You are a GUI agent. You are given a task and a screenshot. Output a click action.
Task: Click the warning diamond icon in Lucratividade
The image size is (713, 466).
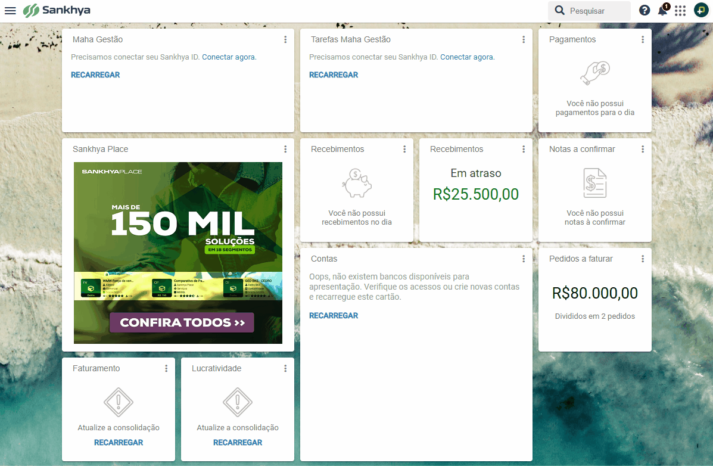pos(237,402)
